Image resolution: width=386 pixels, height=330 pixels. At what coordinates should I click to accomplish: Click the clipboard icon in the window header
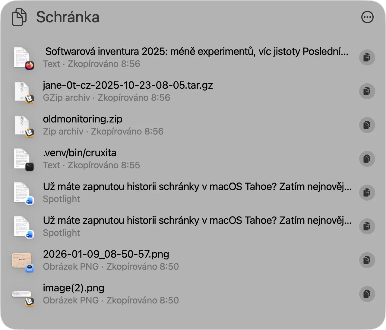(x=19, y=17)
